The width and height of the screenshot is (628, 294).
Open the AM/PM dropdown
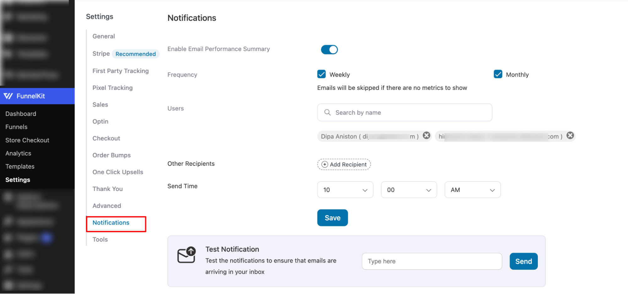pyautogui.click(x=472, y=190)
